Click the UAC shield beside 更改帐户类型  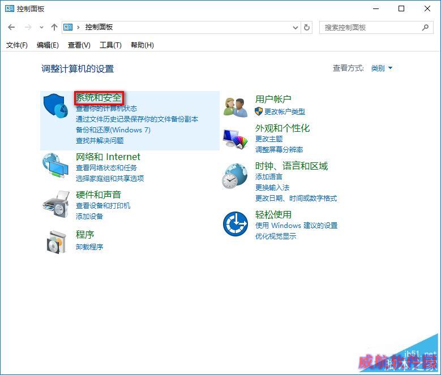(x=259, y=111)
